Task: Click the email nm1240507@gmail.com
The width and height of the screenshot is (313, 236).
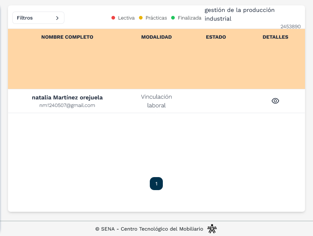Action: click(x=67, y=105)
